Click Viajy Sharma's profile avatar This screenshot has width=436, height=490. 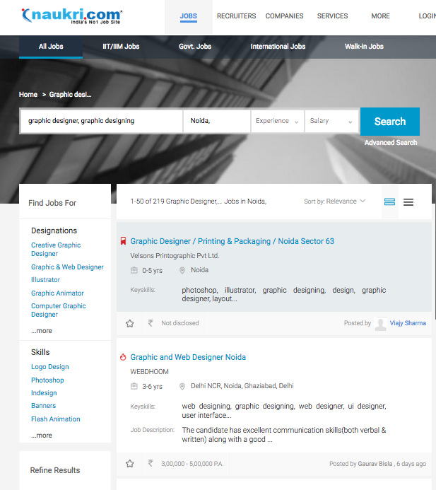pos(380,323)
